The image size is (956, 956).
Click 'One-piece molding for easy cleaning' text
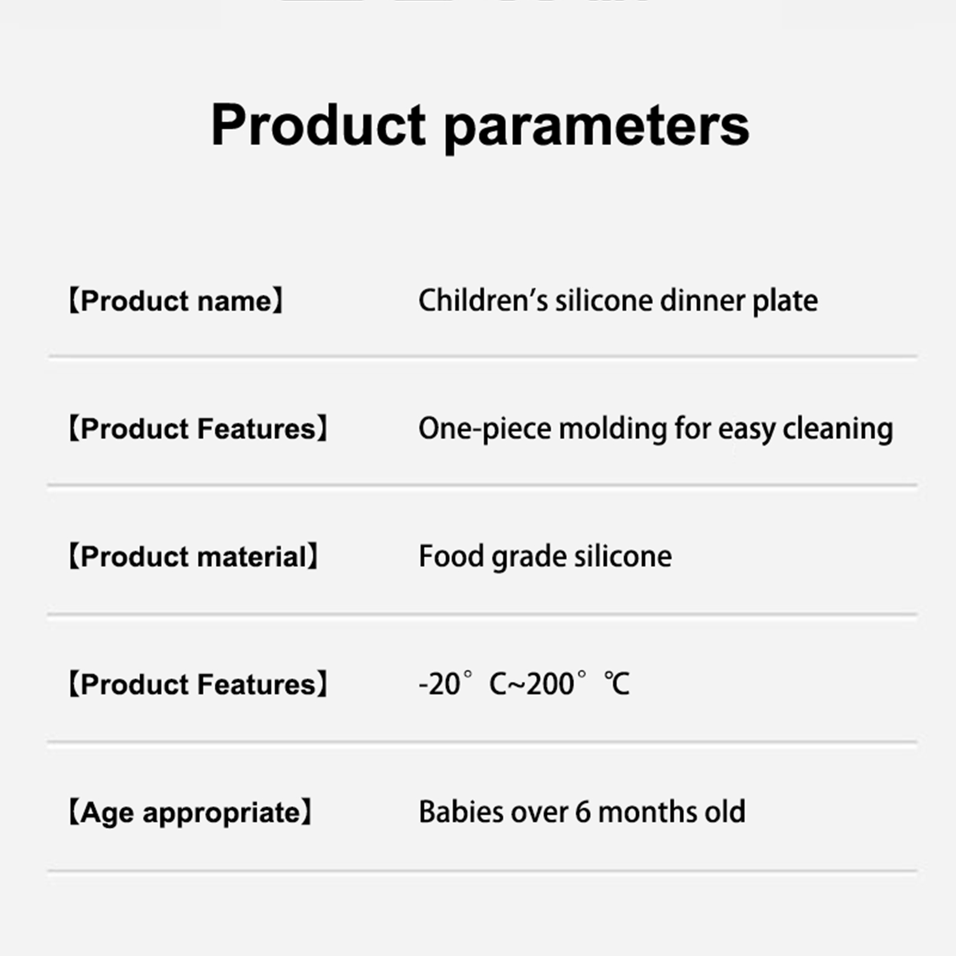(655, 429)
